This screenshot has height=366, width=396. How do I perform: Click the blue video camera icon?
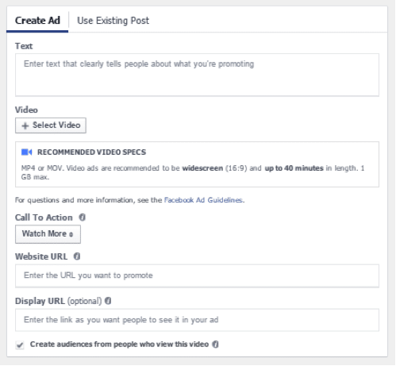[x=27, y=152]
